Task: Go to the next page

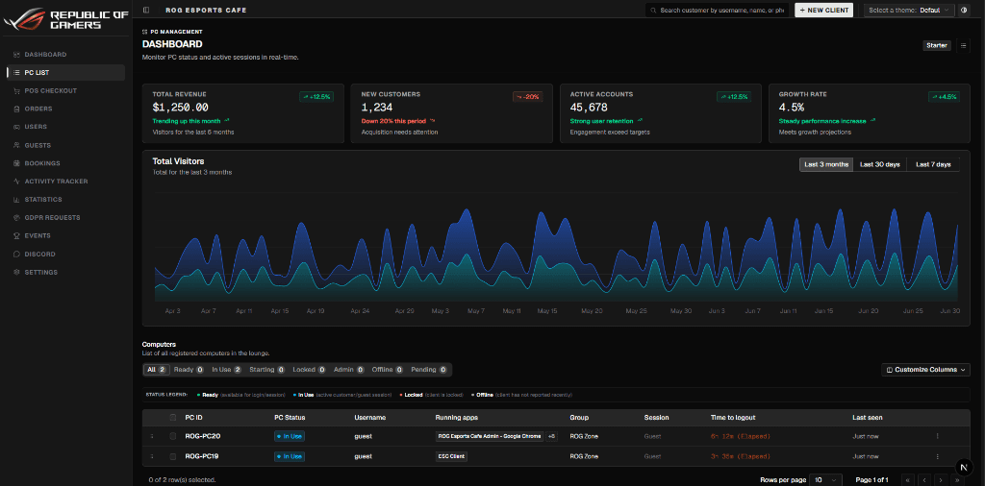Action: (941, 479)
